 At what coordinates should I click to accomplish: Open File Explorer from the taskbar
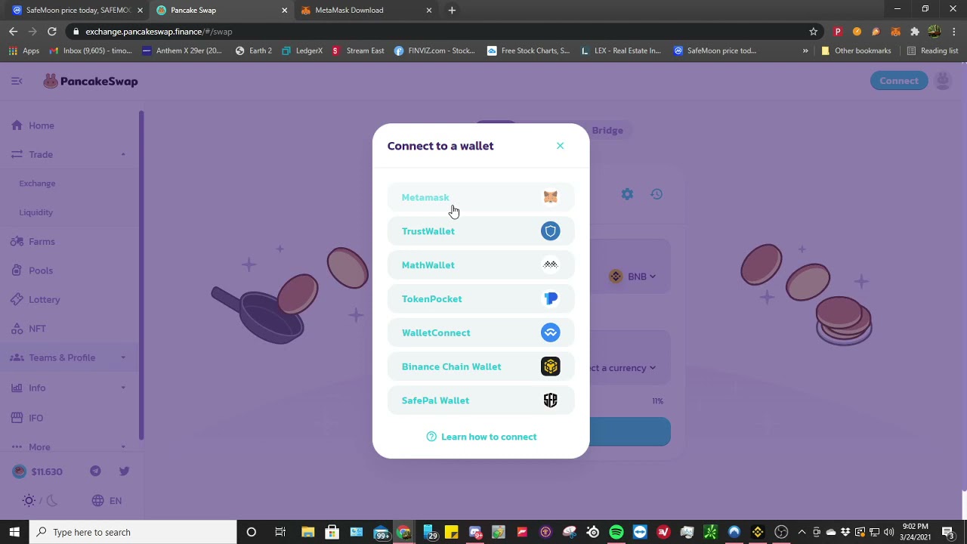click(x=307, y=532)
